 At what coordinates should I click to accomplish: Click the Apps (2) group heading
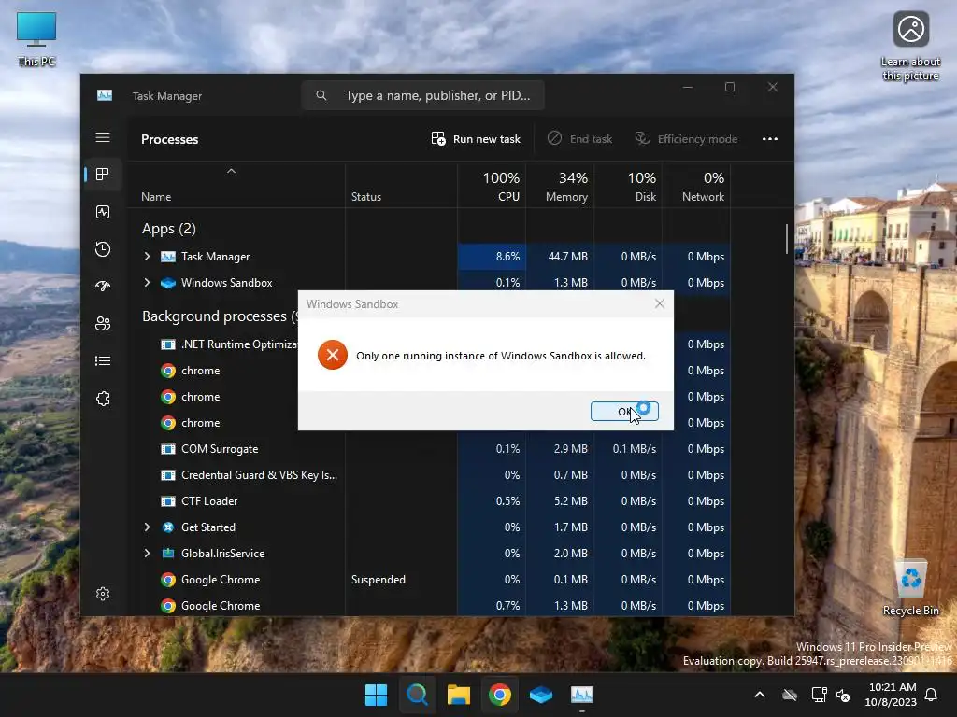click(169, 229)
